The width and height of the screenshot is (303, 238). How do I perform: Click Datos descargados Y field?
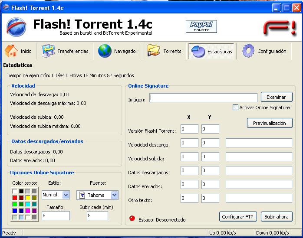(210, 171)
